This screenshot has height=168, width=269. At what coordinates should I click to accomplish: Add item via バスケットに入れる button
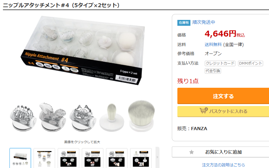223,111
